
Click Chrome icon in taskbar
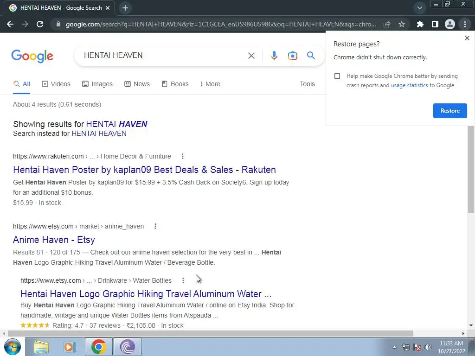(98, 347)
